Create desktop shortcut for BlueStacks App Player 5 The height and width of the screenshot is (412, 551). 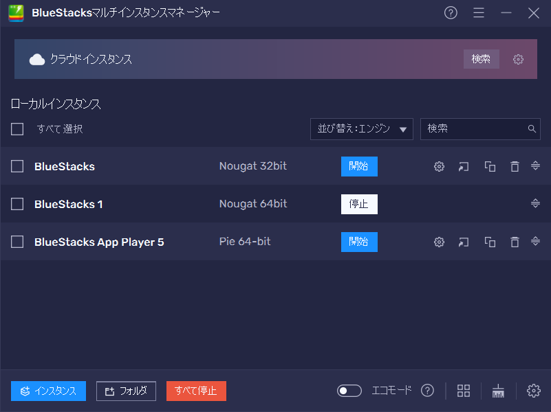click(464, 242)
